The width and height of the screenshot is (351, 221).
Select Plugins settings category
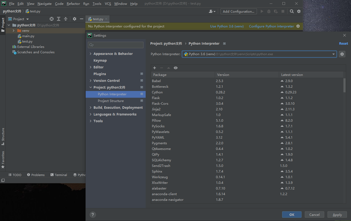pos(100,74)
